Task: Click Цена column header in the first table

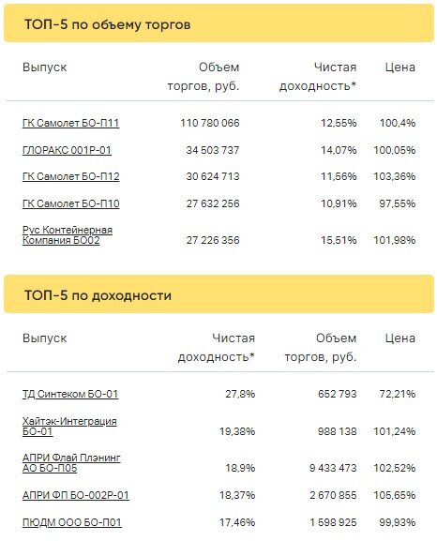Action: click(400, 68)
